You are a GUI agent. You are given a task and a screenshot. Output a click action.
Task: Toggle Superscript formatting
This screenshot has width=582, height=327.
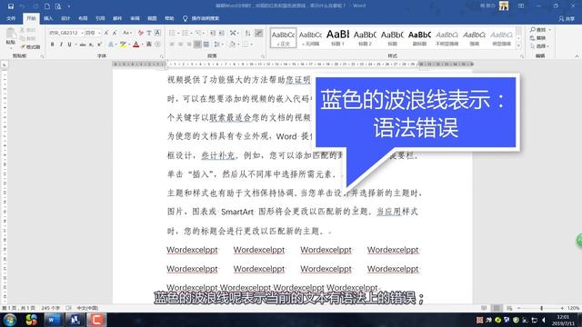[x=99, y=45]
